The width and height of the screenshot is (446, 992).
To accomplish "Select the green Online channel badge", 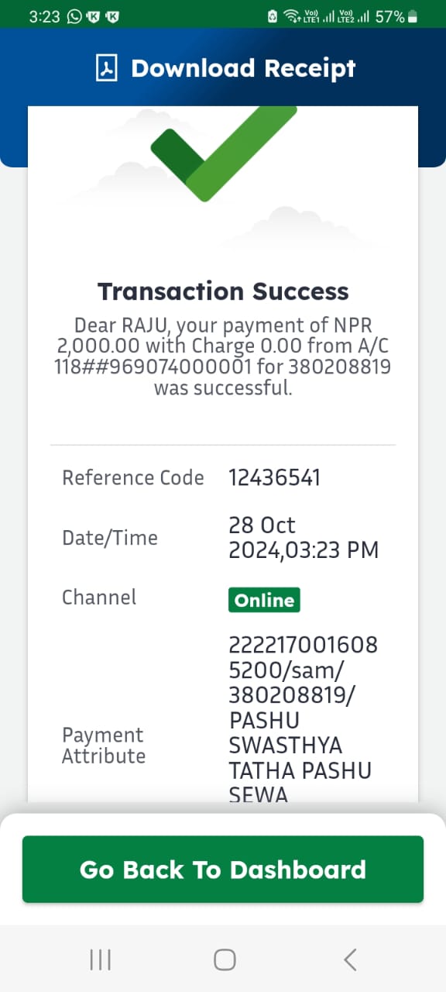I will [264, 601].
